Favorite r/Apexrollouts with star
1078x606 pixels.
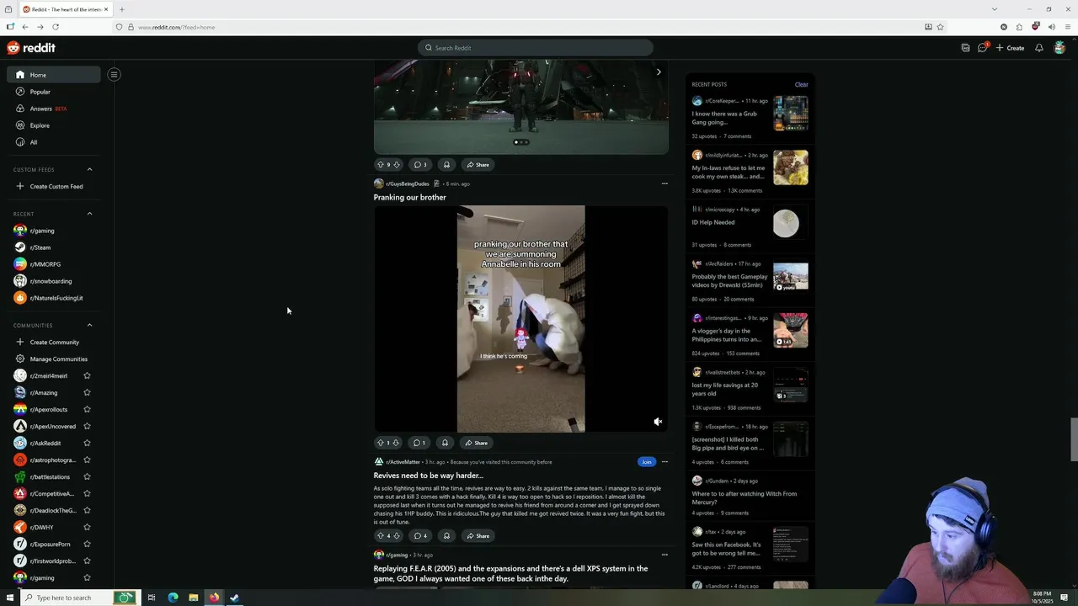(x=87, y=409)
